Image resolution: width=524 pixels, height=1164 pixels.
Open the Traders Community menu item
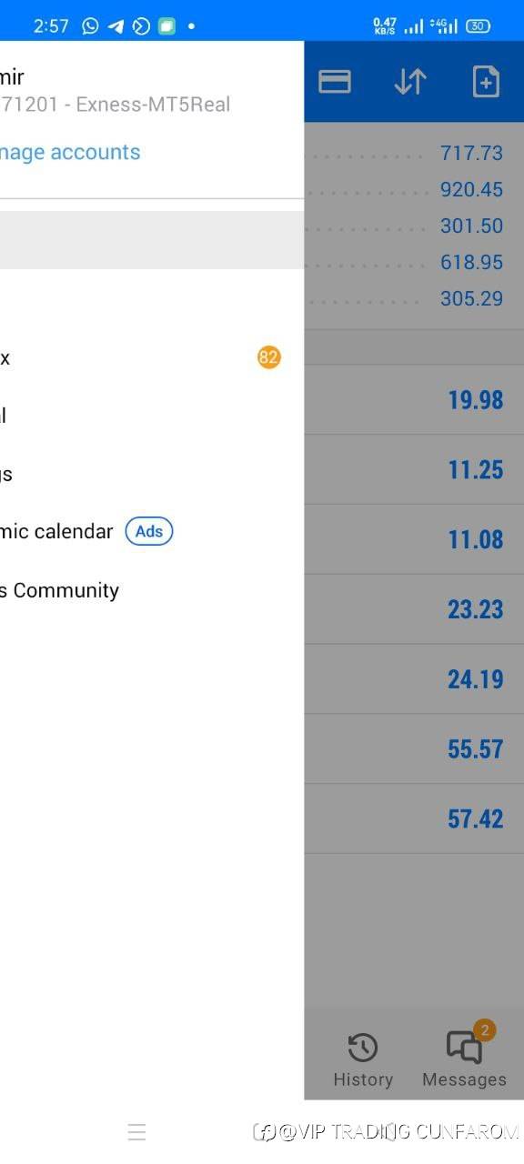tap(60, 590)
